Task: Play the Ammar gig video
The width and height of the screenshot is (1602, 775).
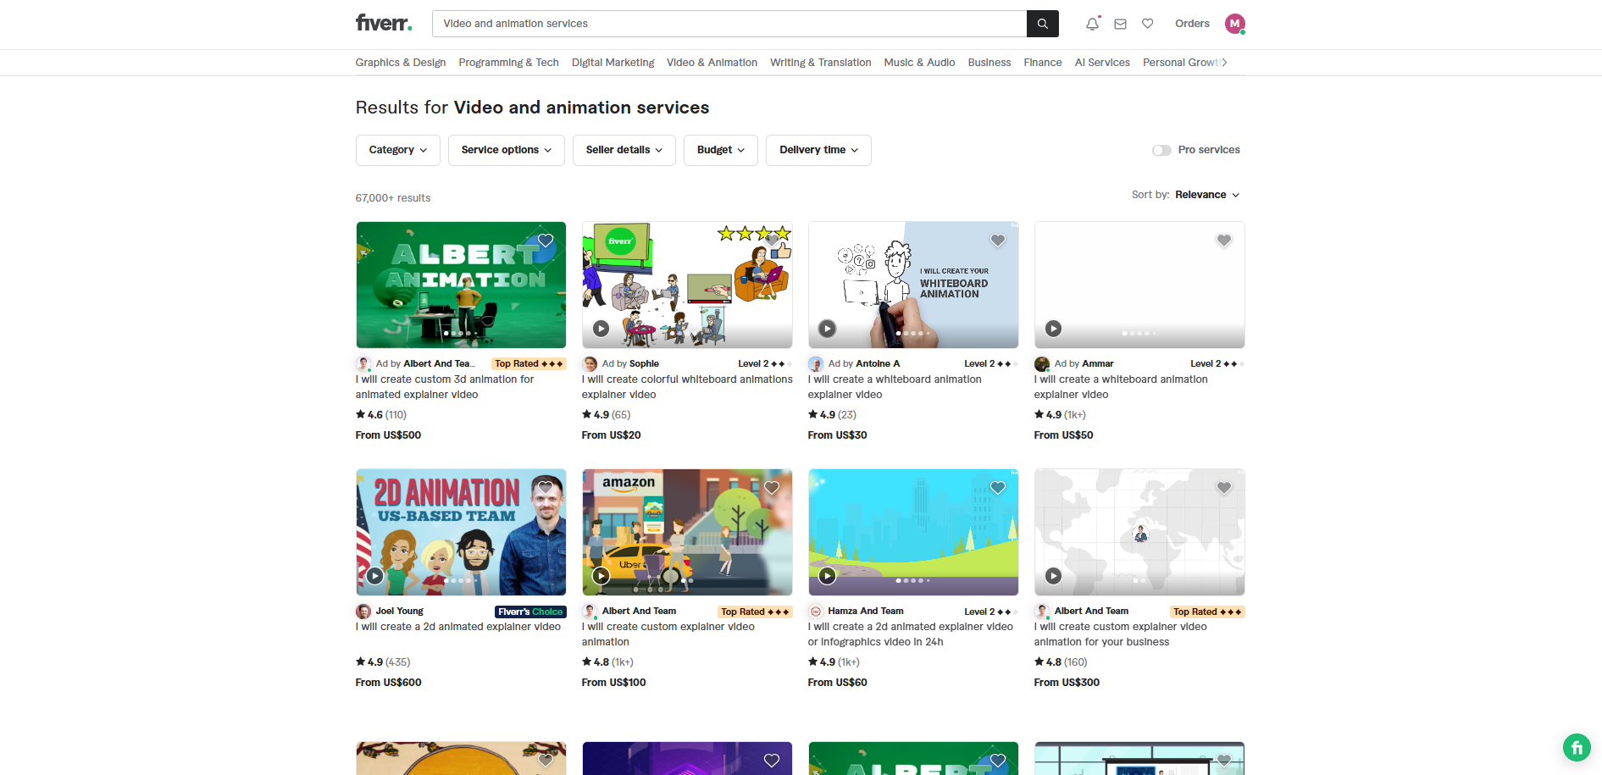Action: 1053,329
